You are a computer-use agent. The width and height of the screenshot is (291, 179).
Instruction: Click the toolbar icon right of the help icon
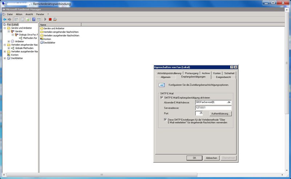pyautogui.click(x=39, y=20)
